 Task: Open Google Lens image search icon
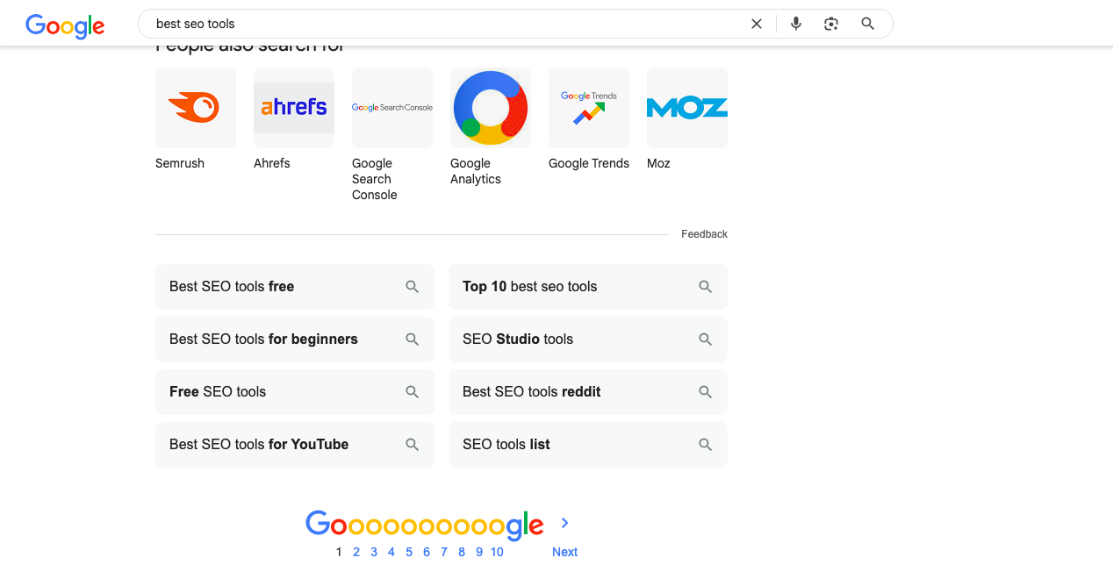click(x=831, y=24)
